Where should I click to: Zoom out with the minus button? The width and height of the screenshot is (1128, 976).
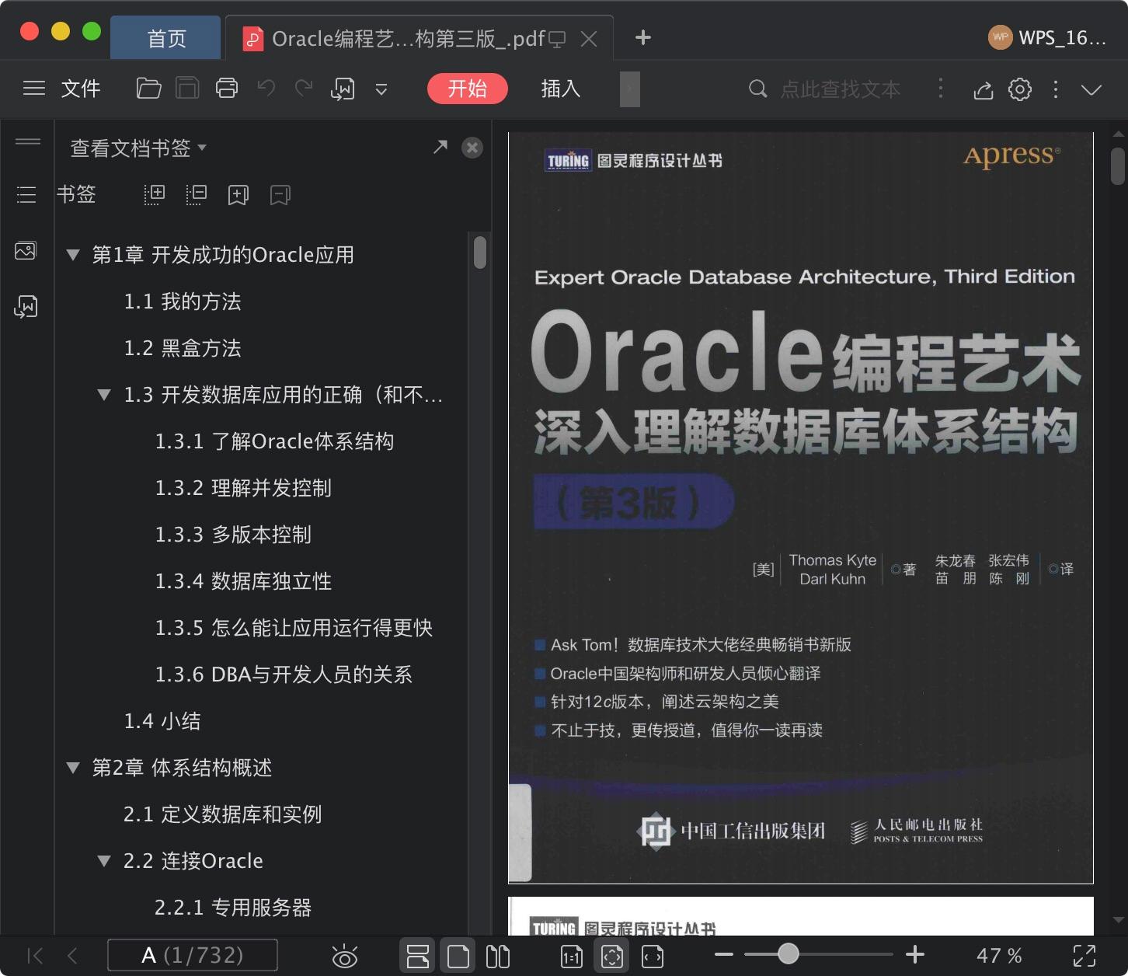click(x=723, y=954)
